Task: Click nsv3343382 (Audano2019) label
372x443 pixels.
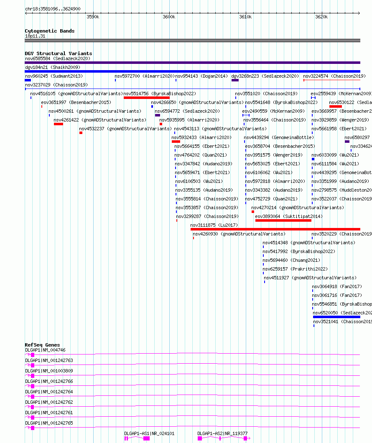Action: (274, 190)
